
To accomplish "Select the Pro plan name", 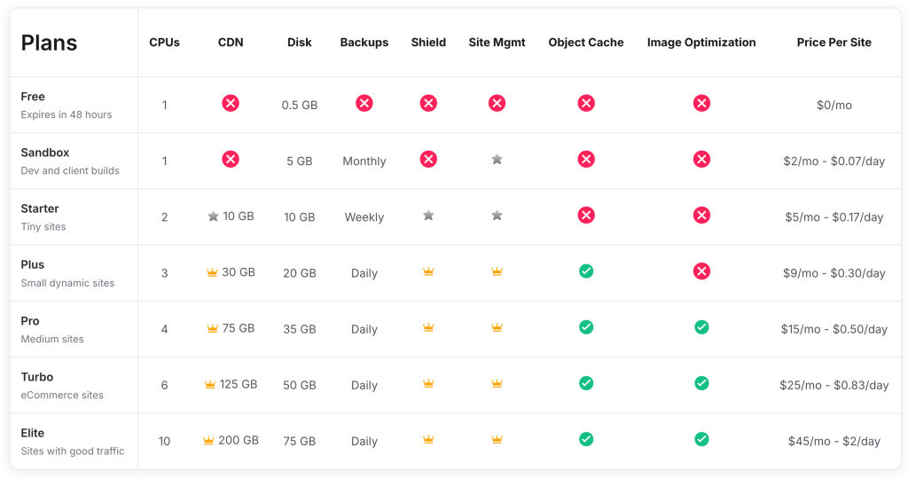I will 30,321.
